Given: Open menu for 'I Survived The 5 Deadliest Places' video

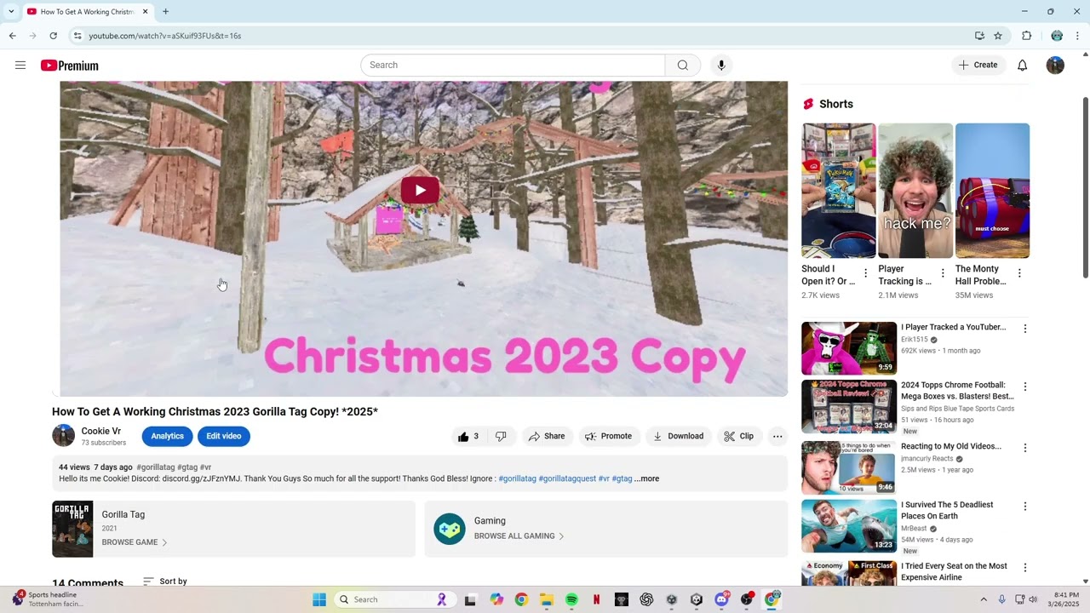Looking at the screenshot, I should pyautogui.click(x=1025, y=507).
